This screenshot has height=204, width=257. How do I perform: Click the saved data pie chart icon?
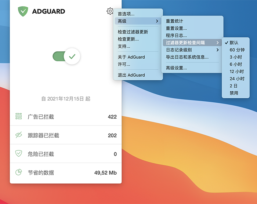(19, 172)
